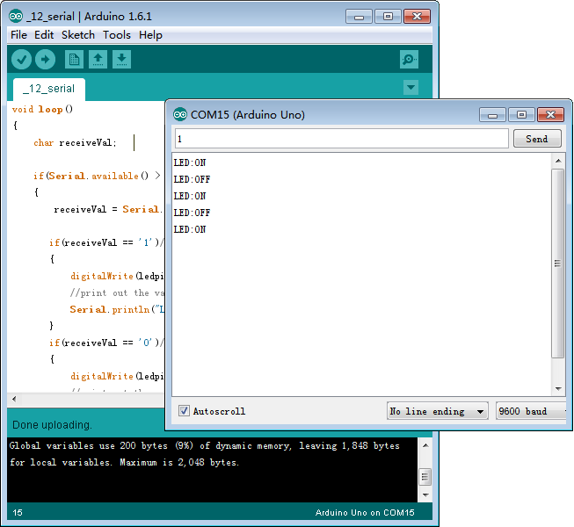The width and height of the screenshot is (574, 527).
Task: Open the 9600 baud dropdown
Action: tap(531, 411)
